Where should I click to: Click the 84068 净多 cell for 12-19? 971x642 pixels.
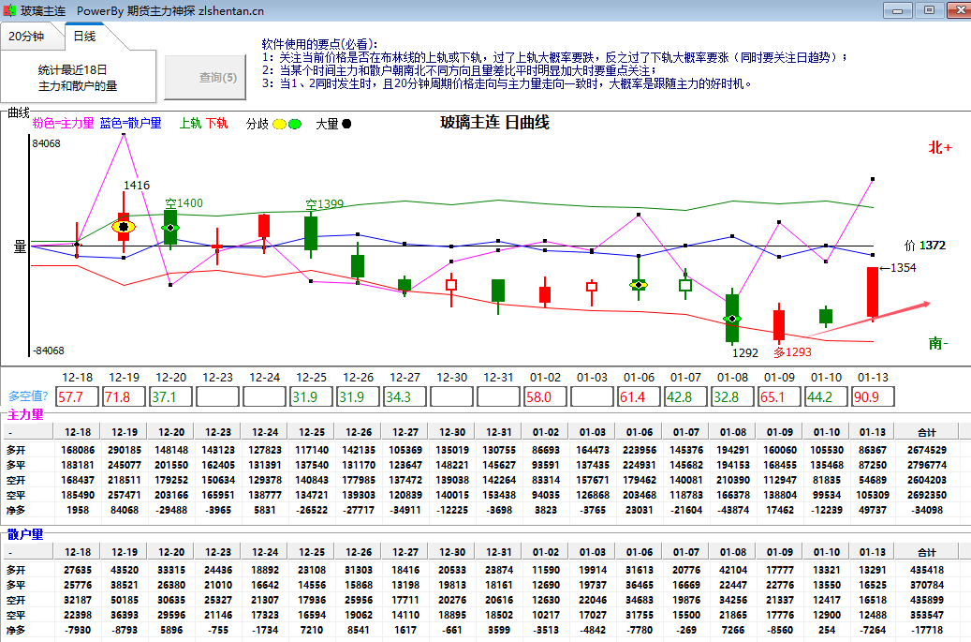(125, 510)
